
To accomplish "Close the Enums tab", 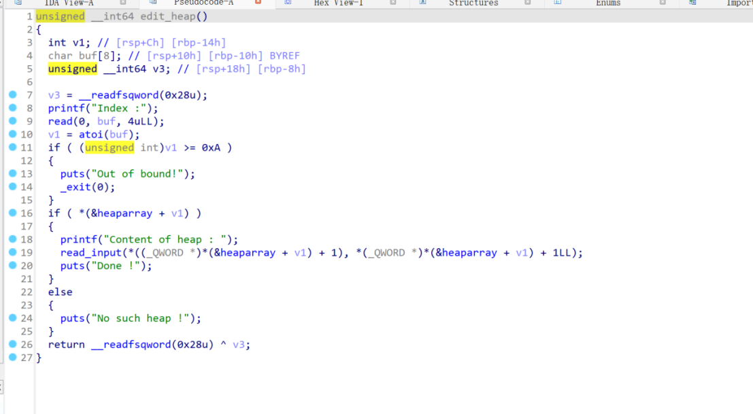I will (663, 3).
